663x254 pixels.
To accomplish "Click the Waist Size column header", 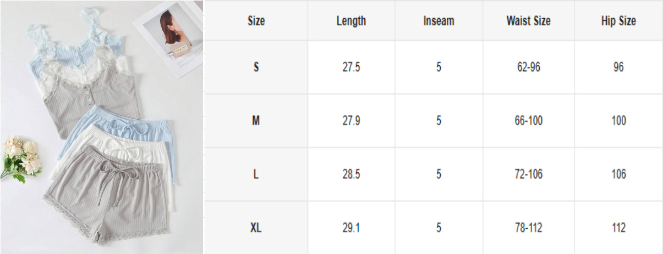I will click(x=528, y=21).
